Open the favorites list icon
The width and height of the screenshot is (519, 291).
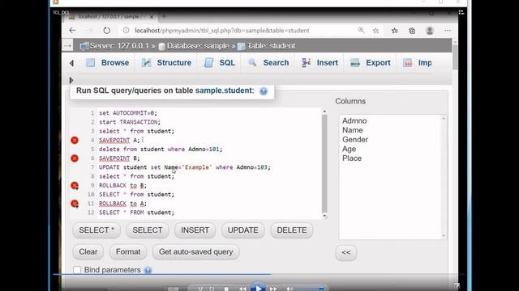pos(395,31)
